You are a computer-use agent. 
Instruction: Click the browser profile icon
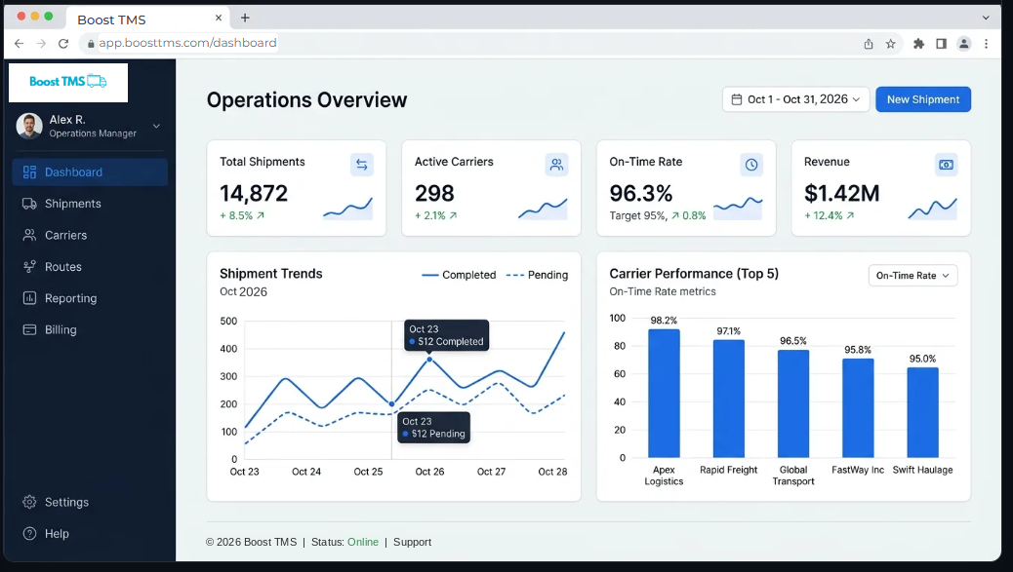pyautogui.click(x=964, y=44)
